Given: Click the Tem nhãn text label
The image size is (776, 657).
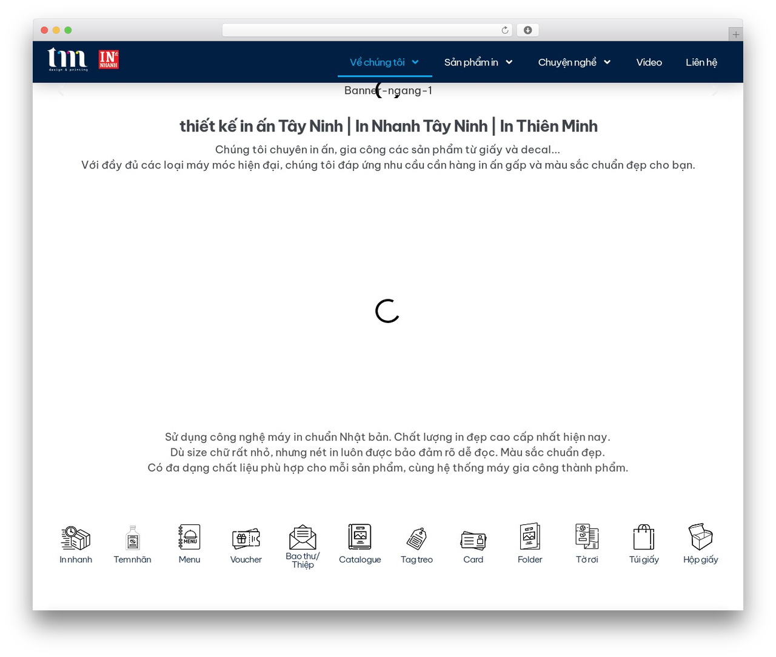Looking at the screenshot, I should tap(133, 559).
